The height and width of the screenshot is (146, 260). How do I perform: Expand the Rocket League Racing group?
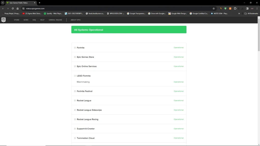(x=75, y=119)
